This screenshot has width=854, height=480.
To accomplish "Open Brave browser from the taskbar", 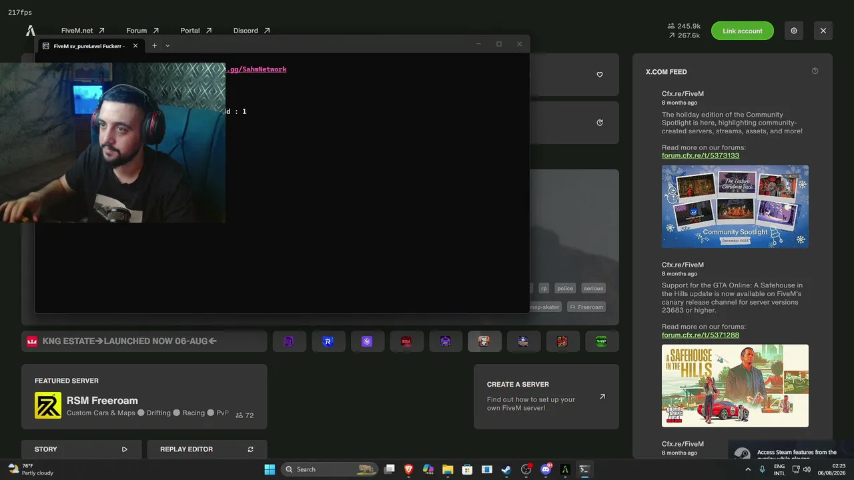I will (x=408, y=469).
